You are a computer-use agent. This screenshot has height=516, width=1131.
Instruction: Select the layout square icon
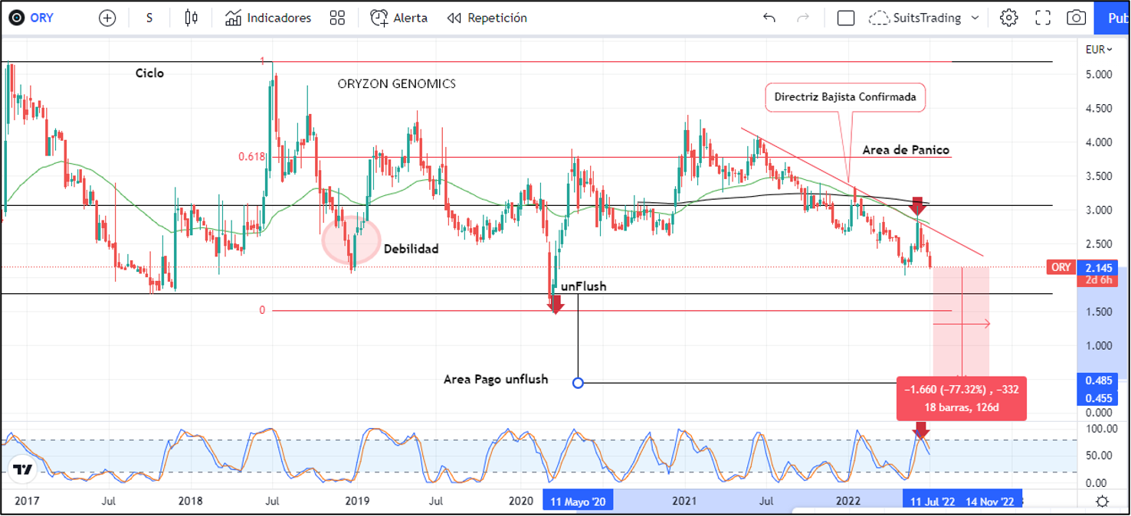pyautogui.click(x=846, y=18)
